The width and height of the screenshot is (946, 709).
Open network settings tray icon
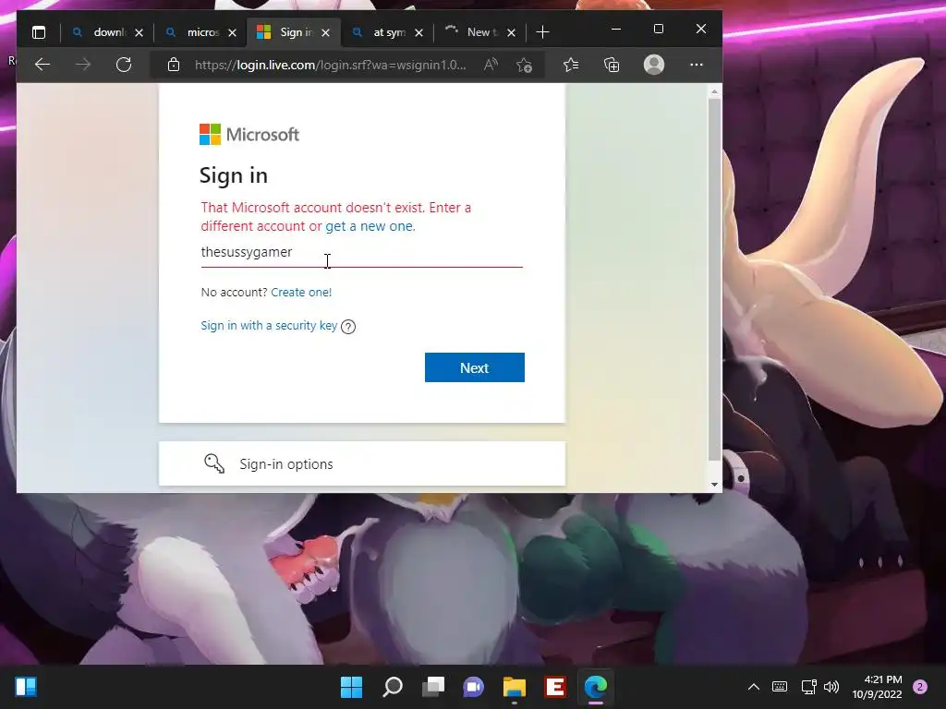point(808,687)
